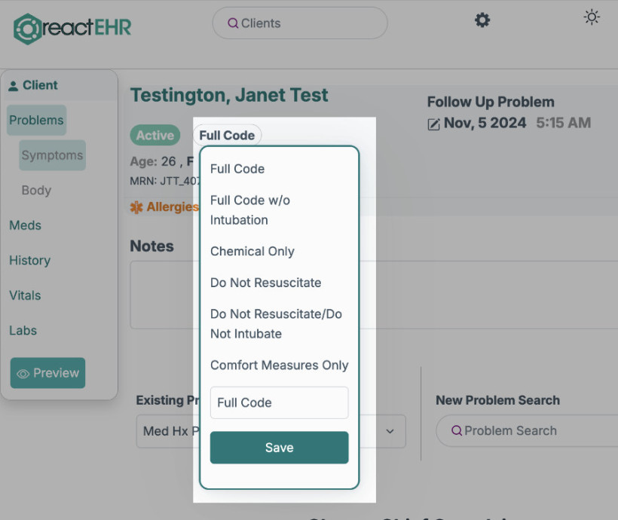Go to Vitals in sidebar
The image size is (618, 520).
pos(25,295)
